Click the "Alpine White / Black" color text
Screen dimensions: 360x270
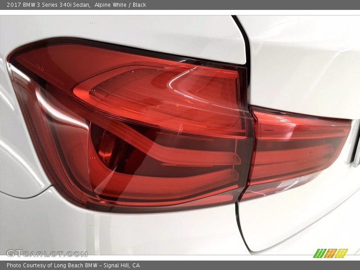click(x=121, y=5)
